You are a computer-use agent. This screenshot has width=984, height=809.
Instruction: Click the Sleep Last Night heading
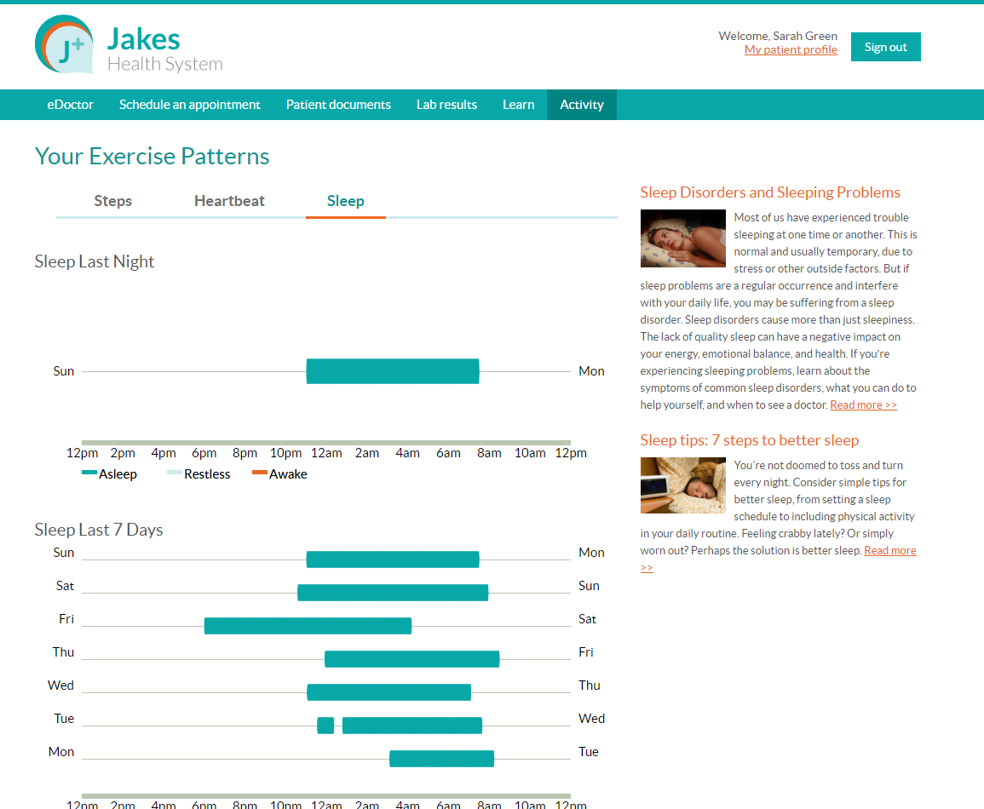click(94, 261)
